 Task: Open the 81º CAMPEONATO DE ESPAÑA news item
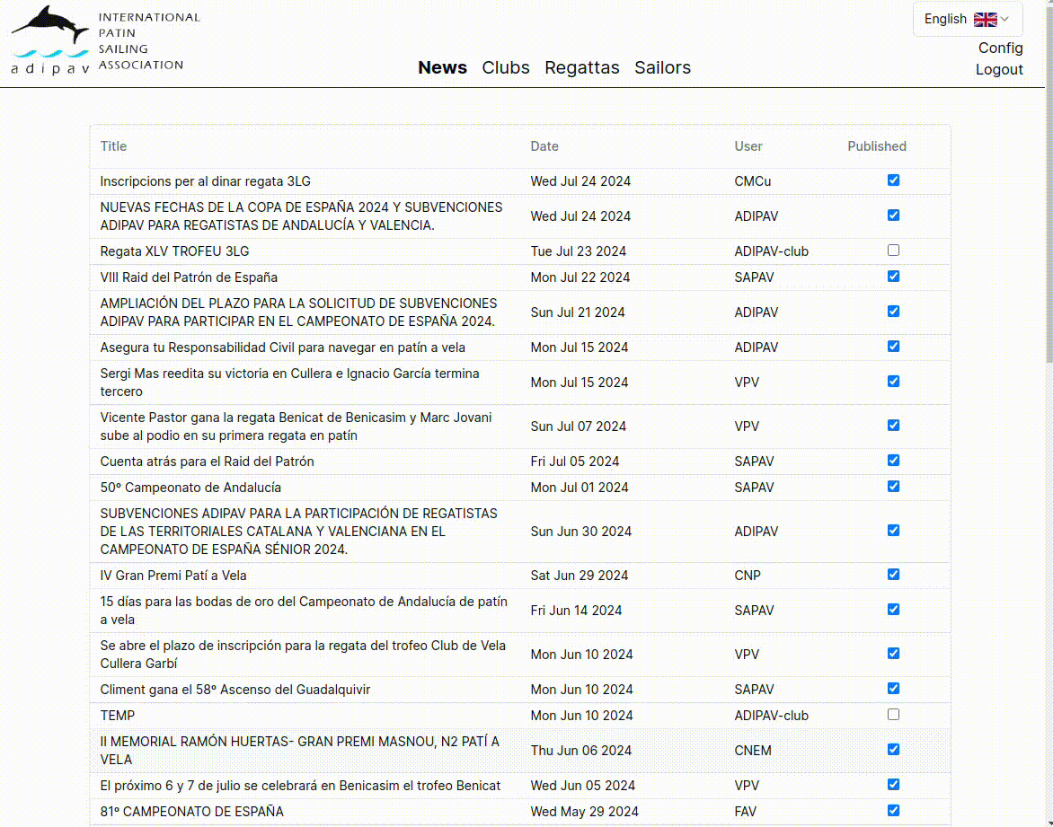click(x=191, y=812)
